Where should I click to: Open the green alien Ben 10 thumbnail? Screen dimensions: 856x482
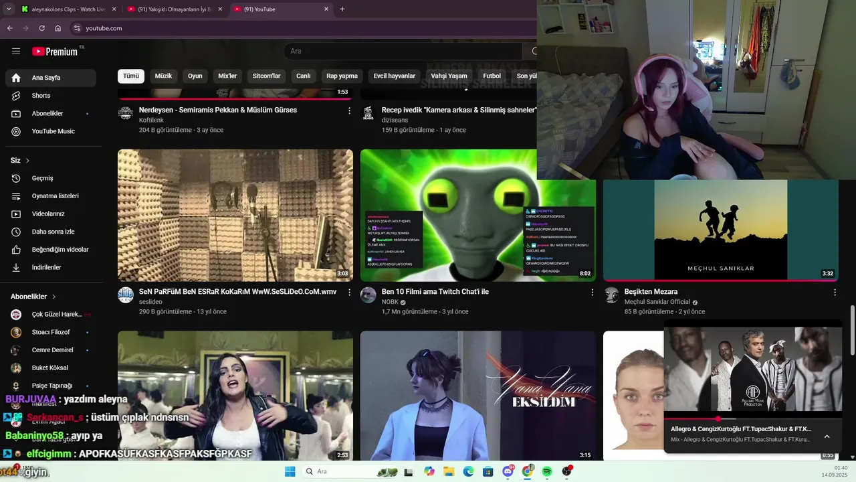tap(478, 216)
